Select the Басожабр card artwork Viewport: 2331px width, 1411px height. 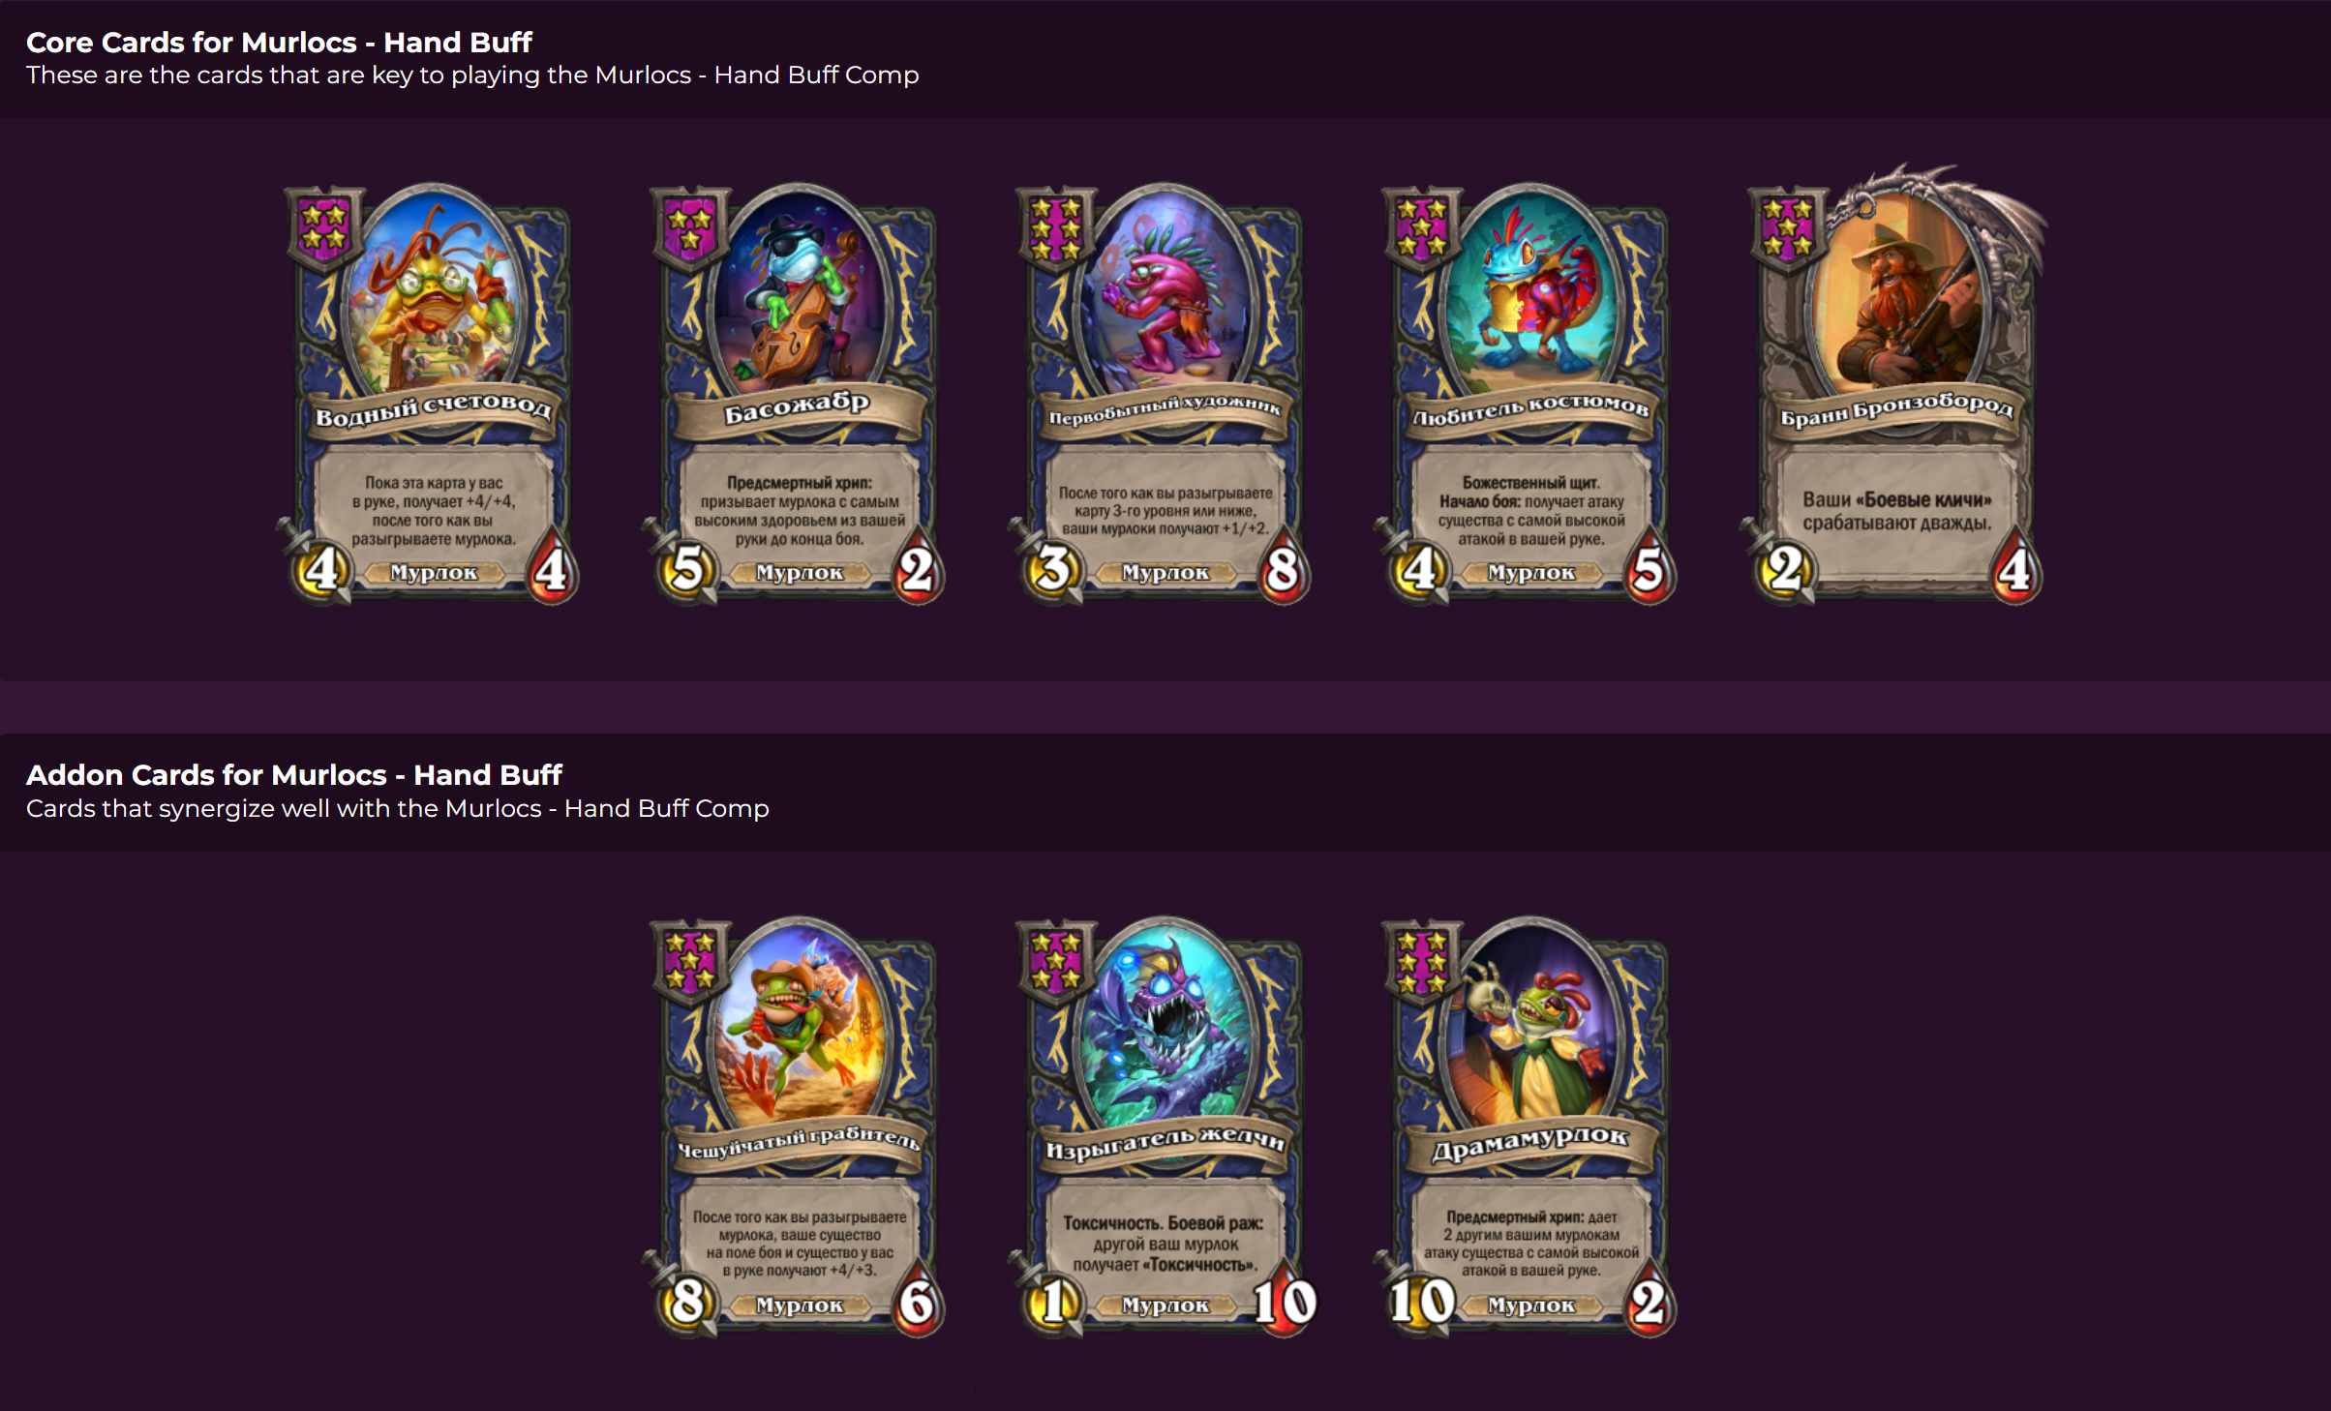pos(799,290)
